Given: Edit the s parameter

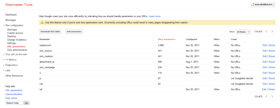Looking at the screenshot, I should 264,73.
